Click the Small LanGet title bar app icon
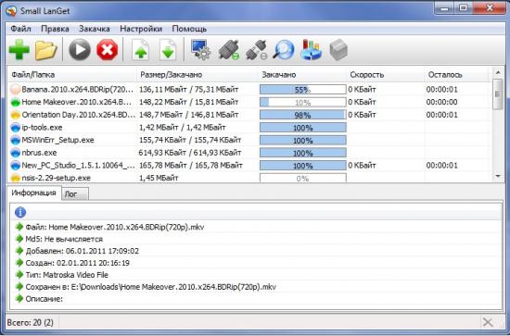This screenshot has width=510, height=336. (x=11, y=11)
